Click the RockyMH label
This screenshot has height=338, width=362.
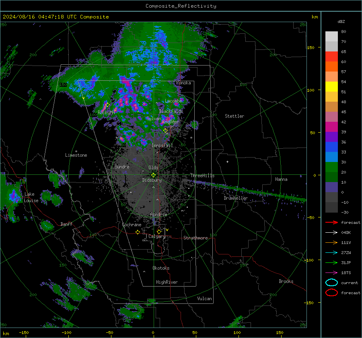(106, 113)
